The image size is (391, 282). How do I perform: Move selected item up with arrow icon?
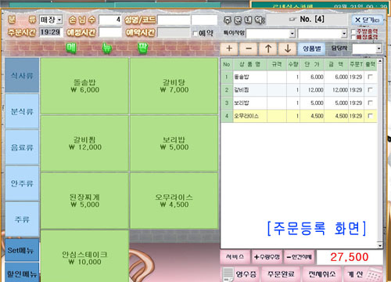tap(268, 49)
